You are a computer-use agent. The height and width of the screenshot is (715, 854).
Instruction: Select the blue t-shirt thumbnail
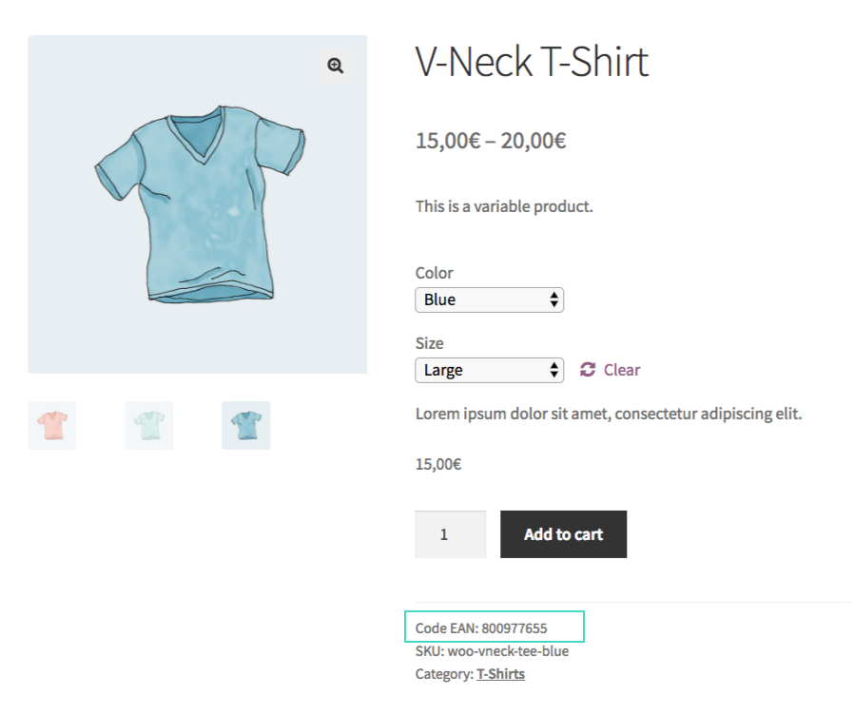point(246,425)
